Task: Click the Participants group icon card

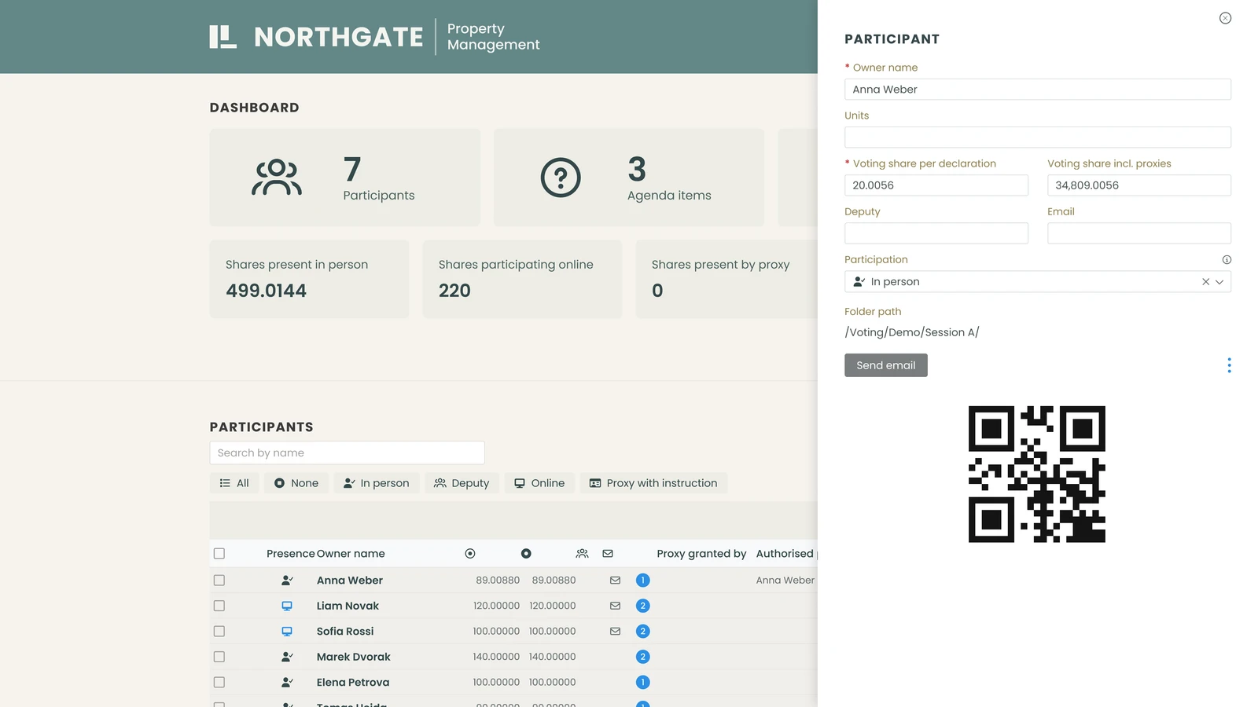Action: click(x=277, y=178)
